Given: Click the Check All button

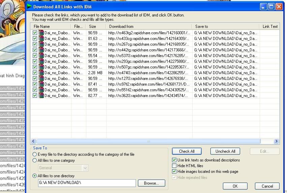Looking at the screenshot, I should 187,151.
